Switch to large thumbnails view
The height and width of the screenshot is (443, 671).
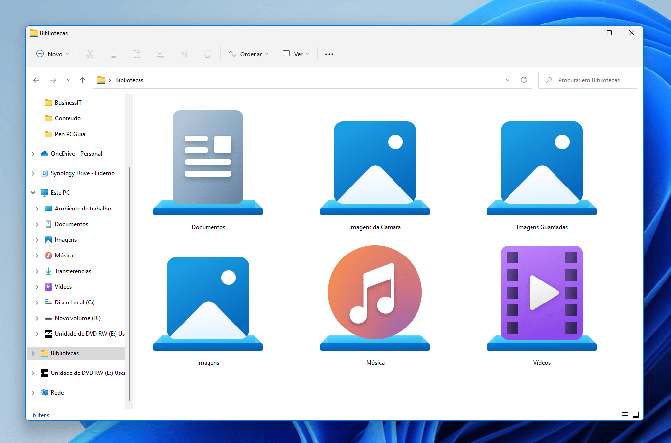636,415
